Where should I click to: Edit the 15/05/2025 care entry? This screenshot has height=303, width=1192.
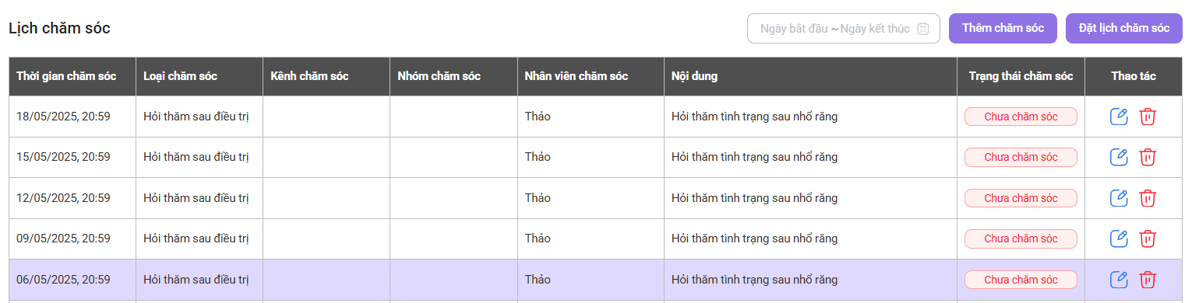[x=1119, y=157]
